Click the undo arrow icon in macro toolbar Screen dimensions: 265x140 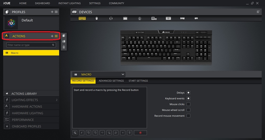point(102,133)
